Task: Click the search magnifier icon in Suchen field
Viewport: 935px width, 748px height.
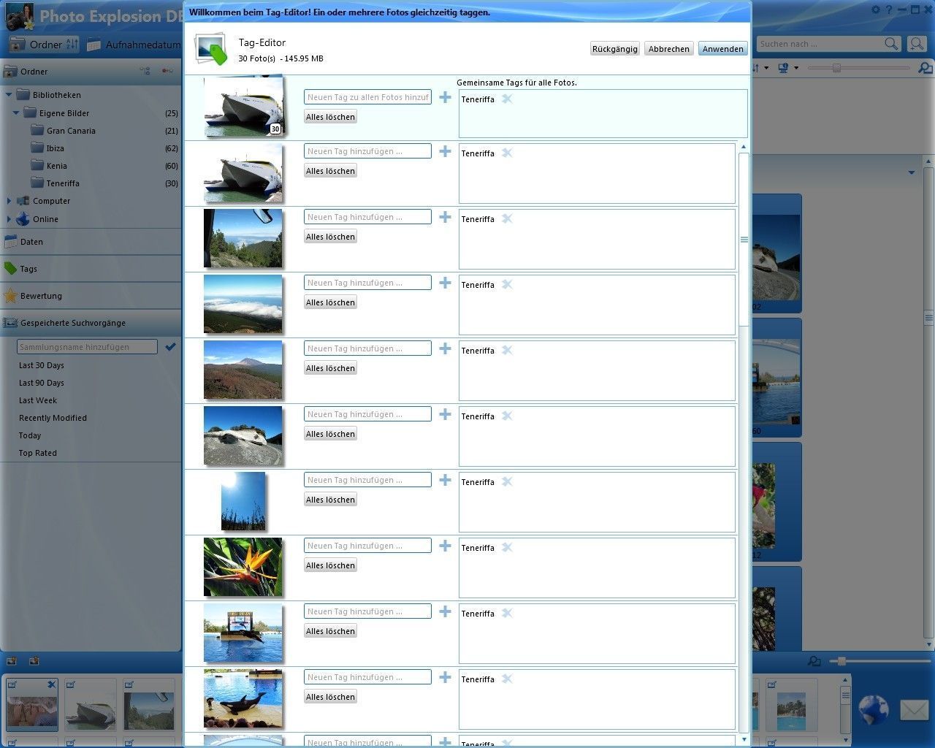Action: click(x=891, y=44)
